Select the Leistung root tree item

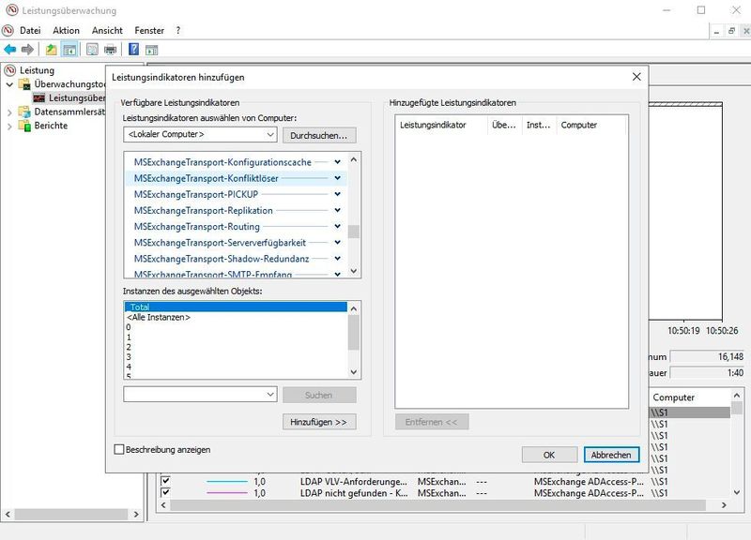(37, 70)
